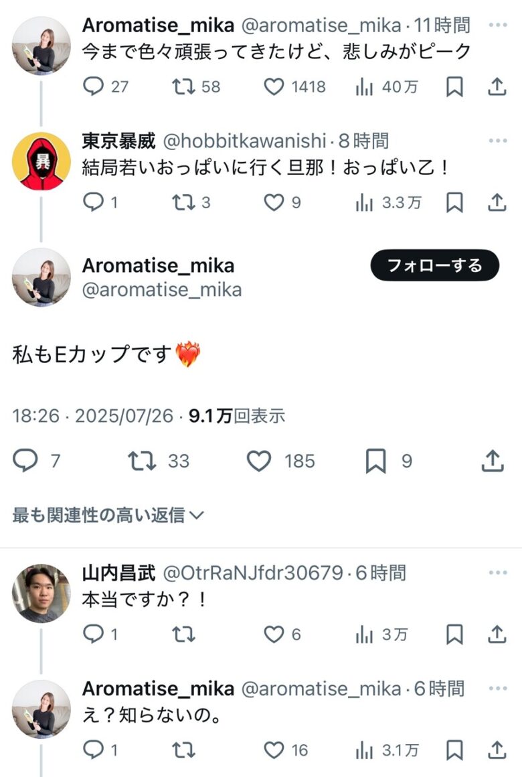This screenshot has height=777, width=522.
Task: Reply to the main tweet with 7 replies
Action: (x=25, y=461)
